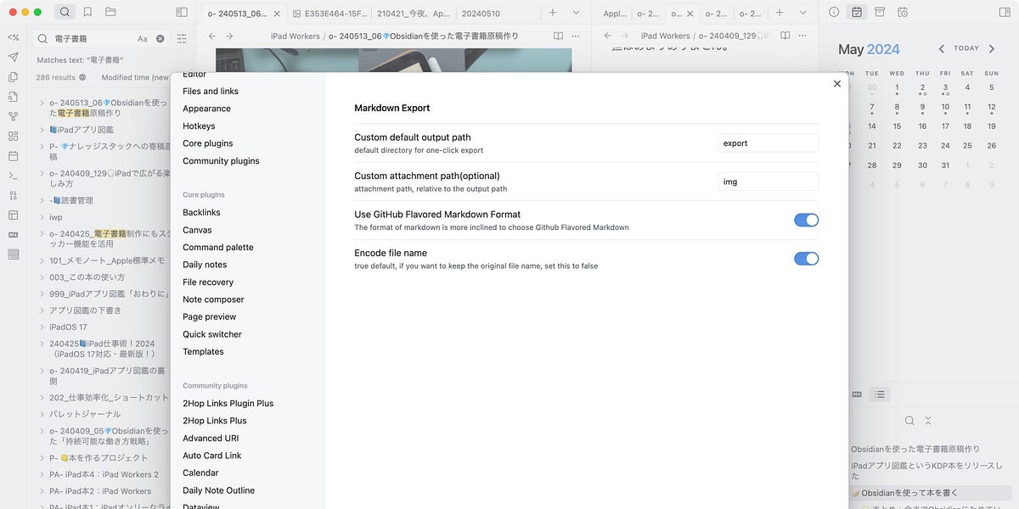The height and width of the screenshot is (509, 1019).
Task: Open the info icon in right sidebar
Action: (834, 12)
